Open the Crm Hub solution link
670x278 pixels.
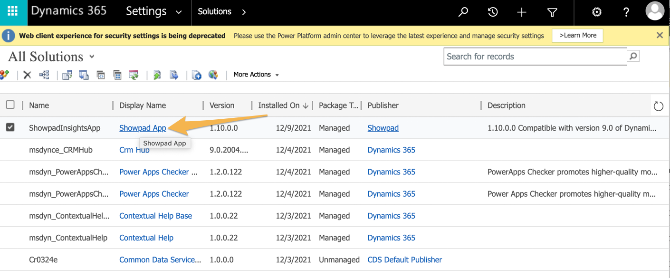(134, 150)
